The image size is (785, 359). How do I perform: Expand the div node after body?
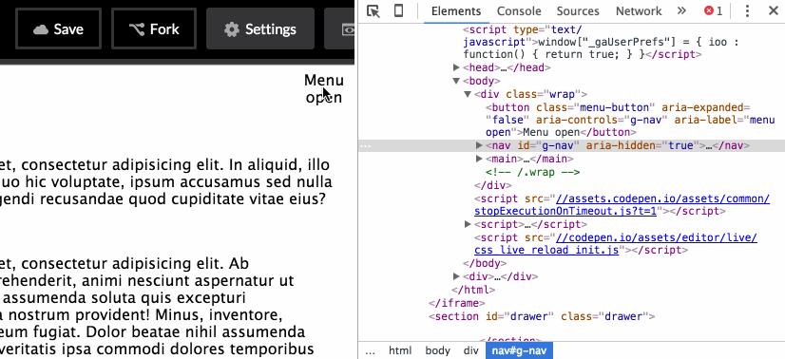click(456, 276)
